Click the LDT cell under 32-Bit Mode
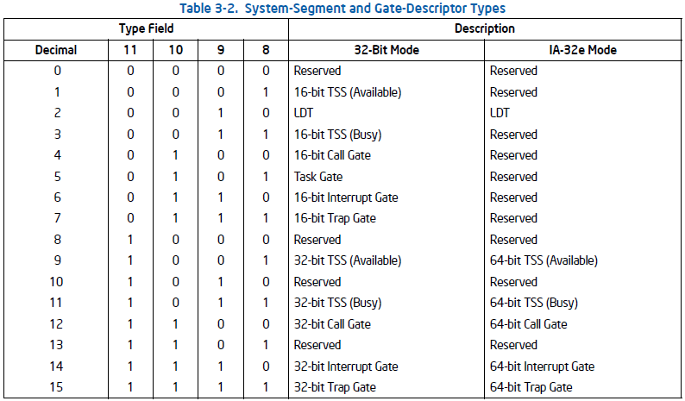Viewport: 685px width, 401px height. coord(305,113)
